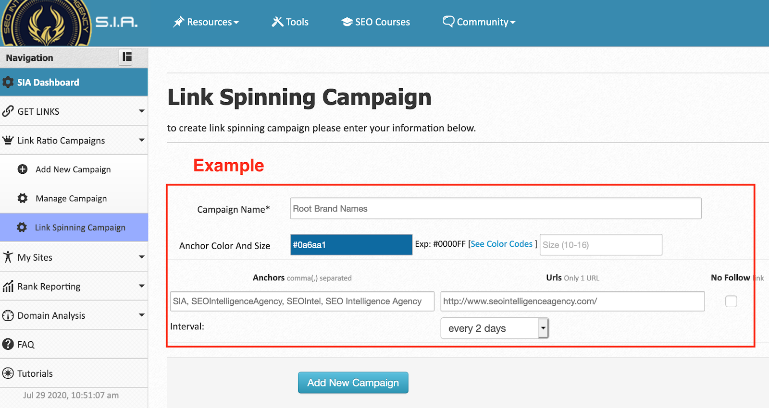Click the plus circle icon for Add New Campaign
769x408 pixels.
pyautogui.click(x=23, y=169)
